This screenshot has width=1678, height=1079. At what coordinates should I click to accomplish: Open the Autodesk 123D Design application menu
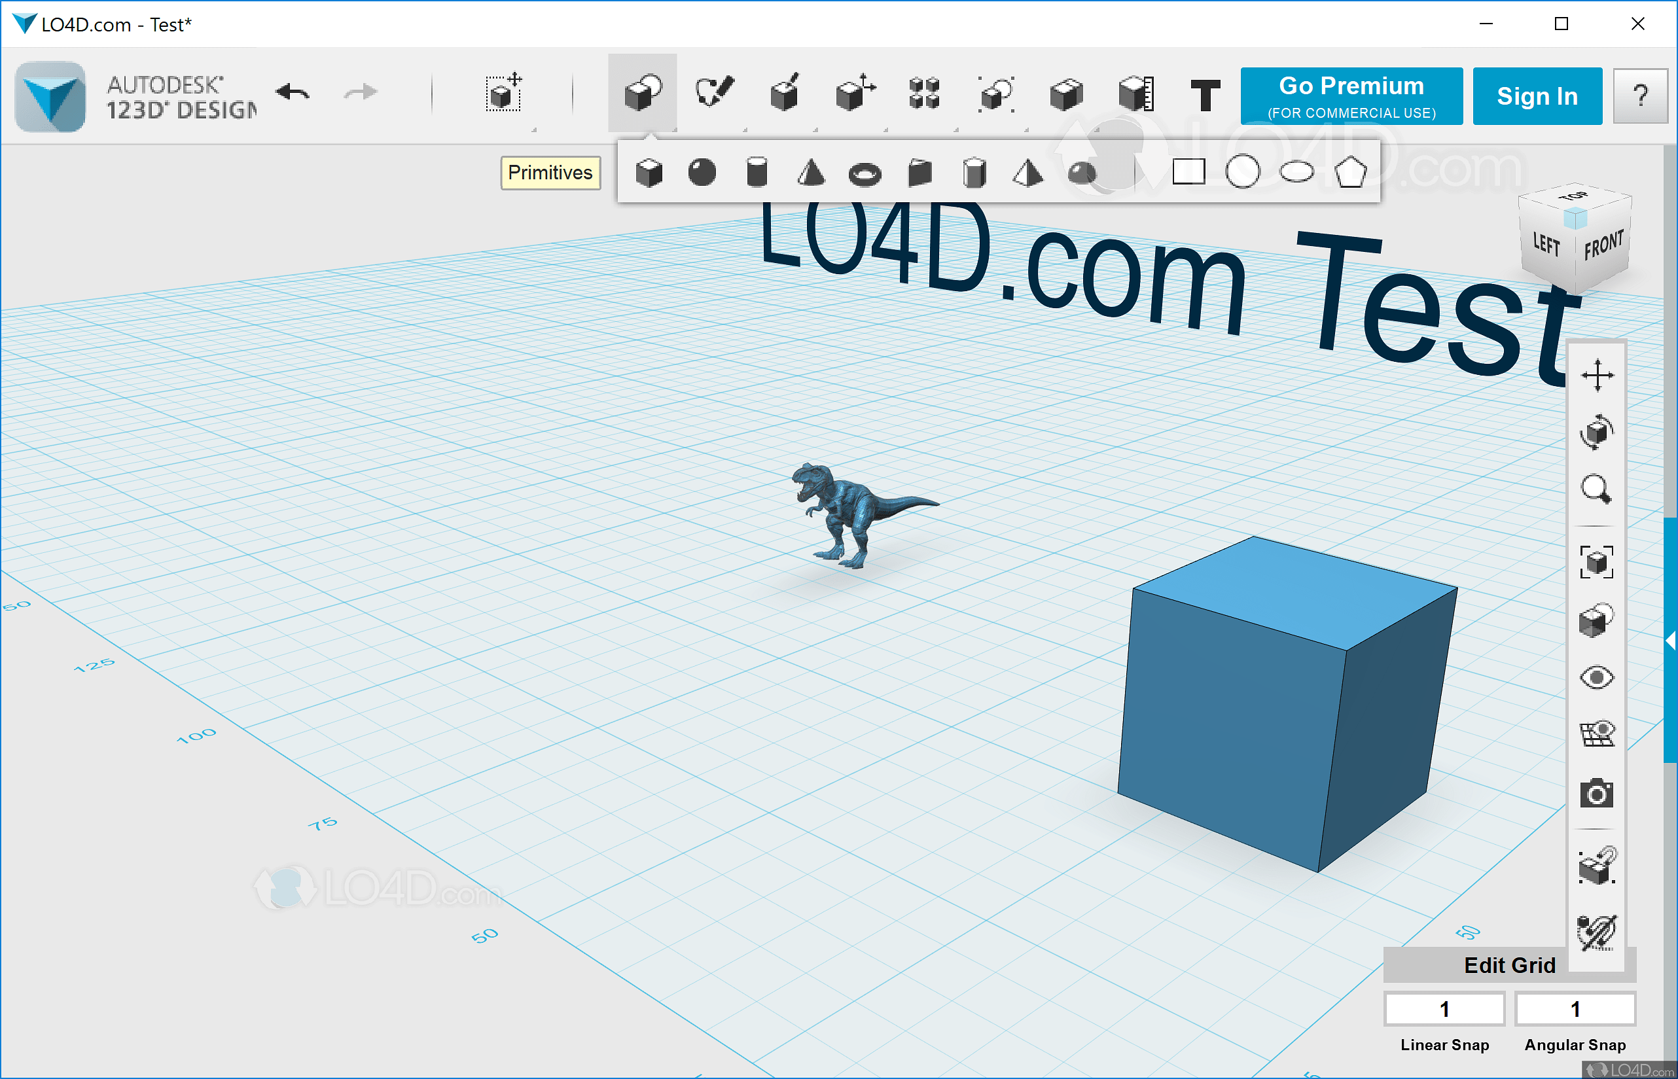(x=50, y=96)
